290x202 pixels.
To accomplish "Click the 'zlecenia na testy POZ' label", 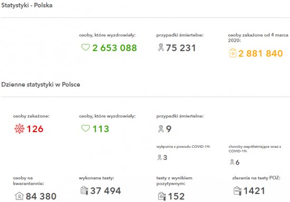I will point(256,178).
